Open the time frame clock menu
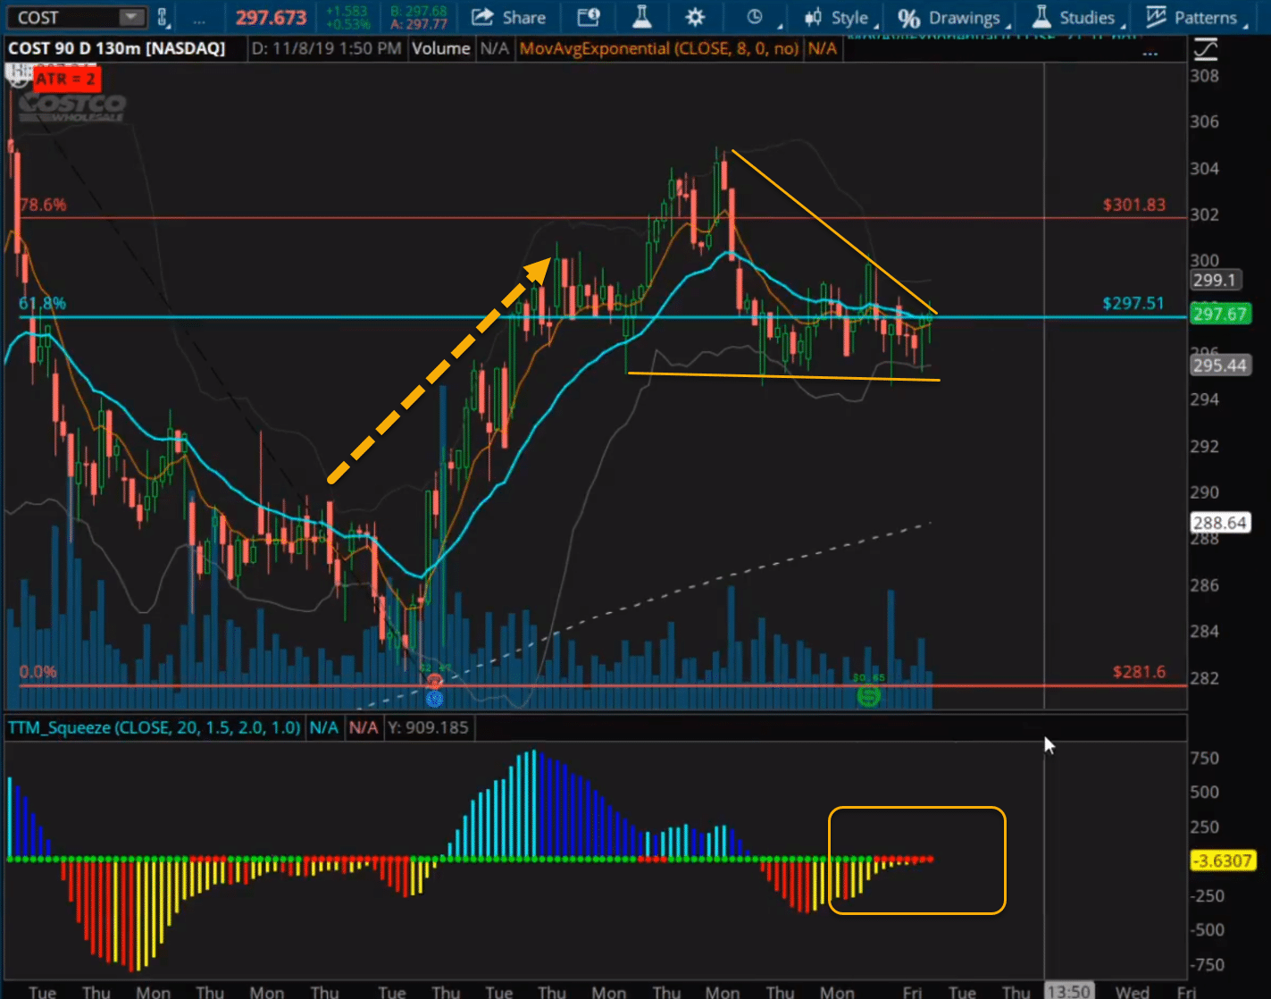Screen dimensions: 1271x999 (x=755, y=17)
